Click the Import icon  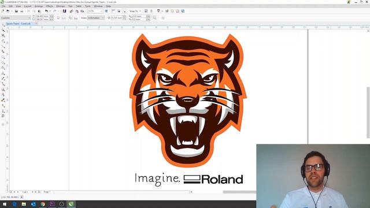pos(71,11)
